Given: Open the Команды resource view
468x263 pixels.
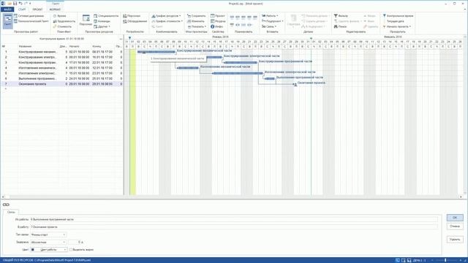Looking at the screenshot, I should tap(102, 21).
